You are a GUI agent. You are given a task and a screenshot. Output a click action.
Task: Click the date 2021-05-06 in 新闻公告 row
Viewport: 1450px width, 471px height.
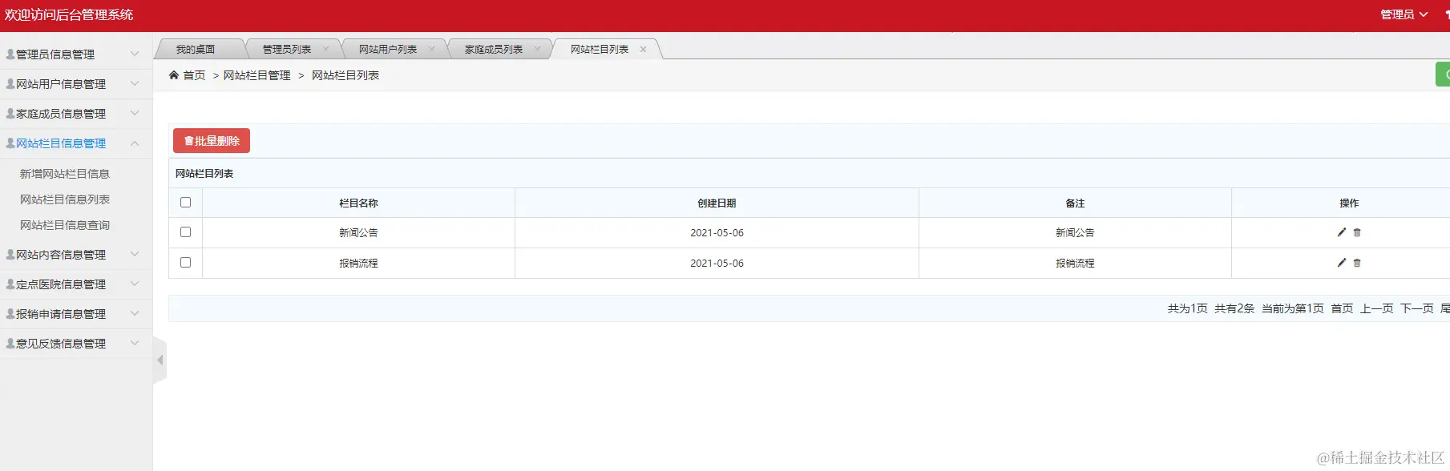717,232
